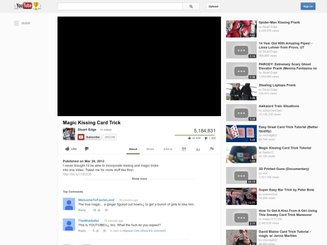Show the comment by Majique Cole
Image resolution: width=327 pixels, height=245 pixels.
coord(144,230)
